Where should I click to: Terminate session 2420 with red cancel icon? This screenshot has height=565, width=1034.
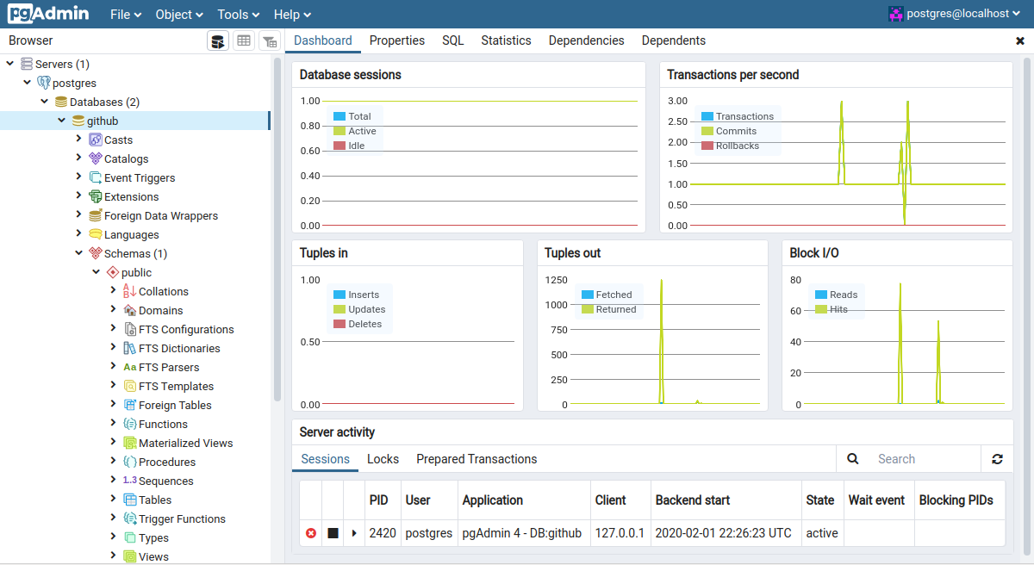pos(311,533)
